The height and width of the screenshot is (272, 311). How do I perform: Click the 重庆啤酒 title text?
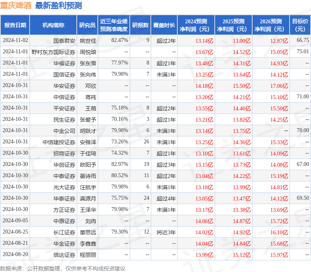tap(16, 5)
